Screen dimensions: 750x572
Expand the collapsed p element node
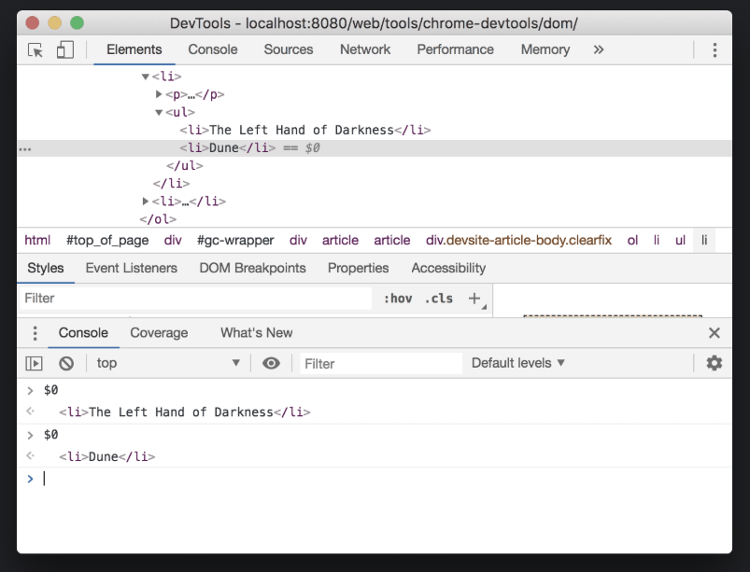[159, 94]
